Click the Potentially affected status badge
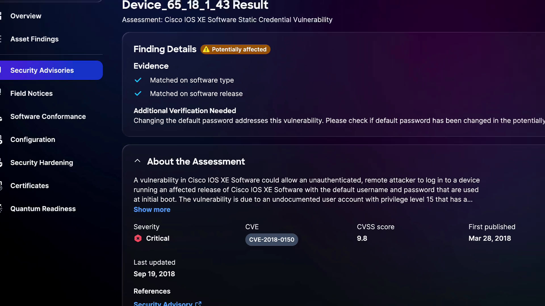Viewport: 545px width, 306px height. (235, 49)
